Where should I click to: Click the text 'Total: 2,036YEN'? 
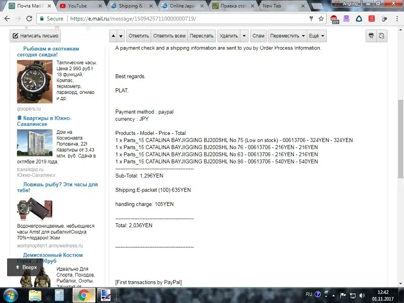click(134, 225)
